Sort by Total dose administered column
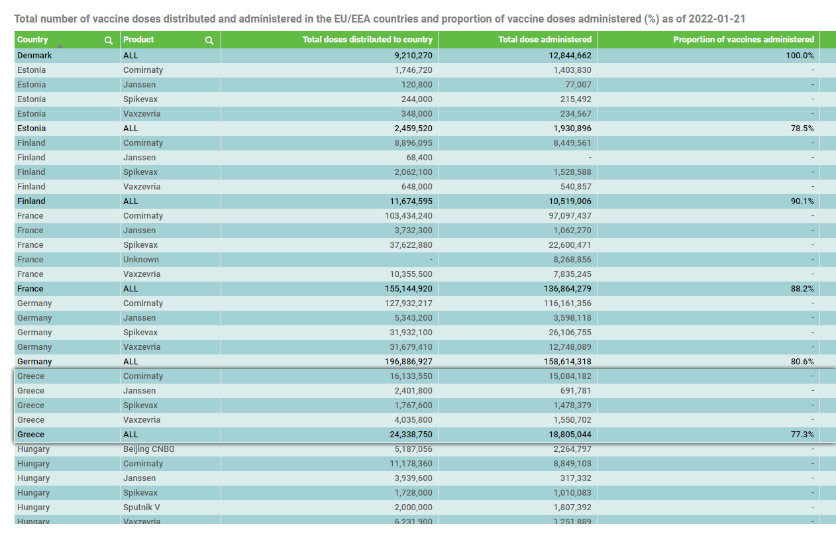The image size is (836, 534). pyautogui.click(x=545, y=40)
